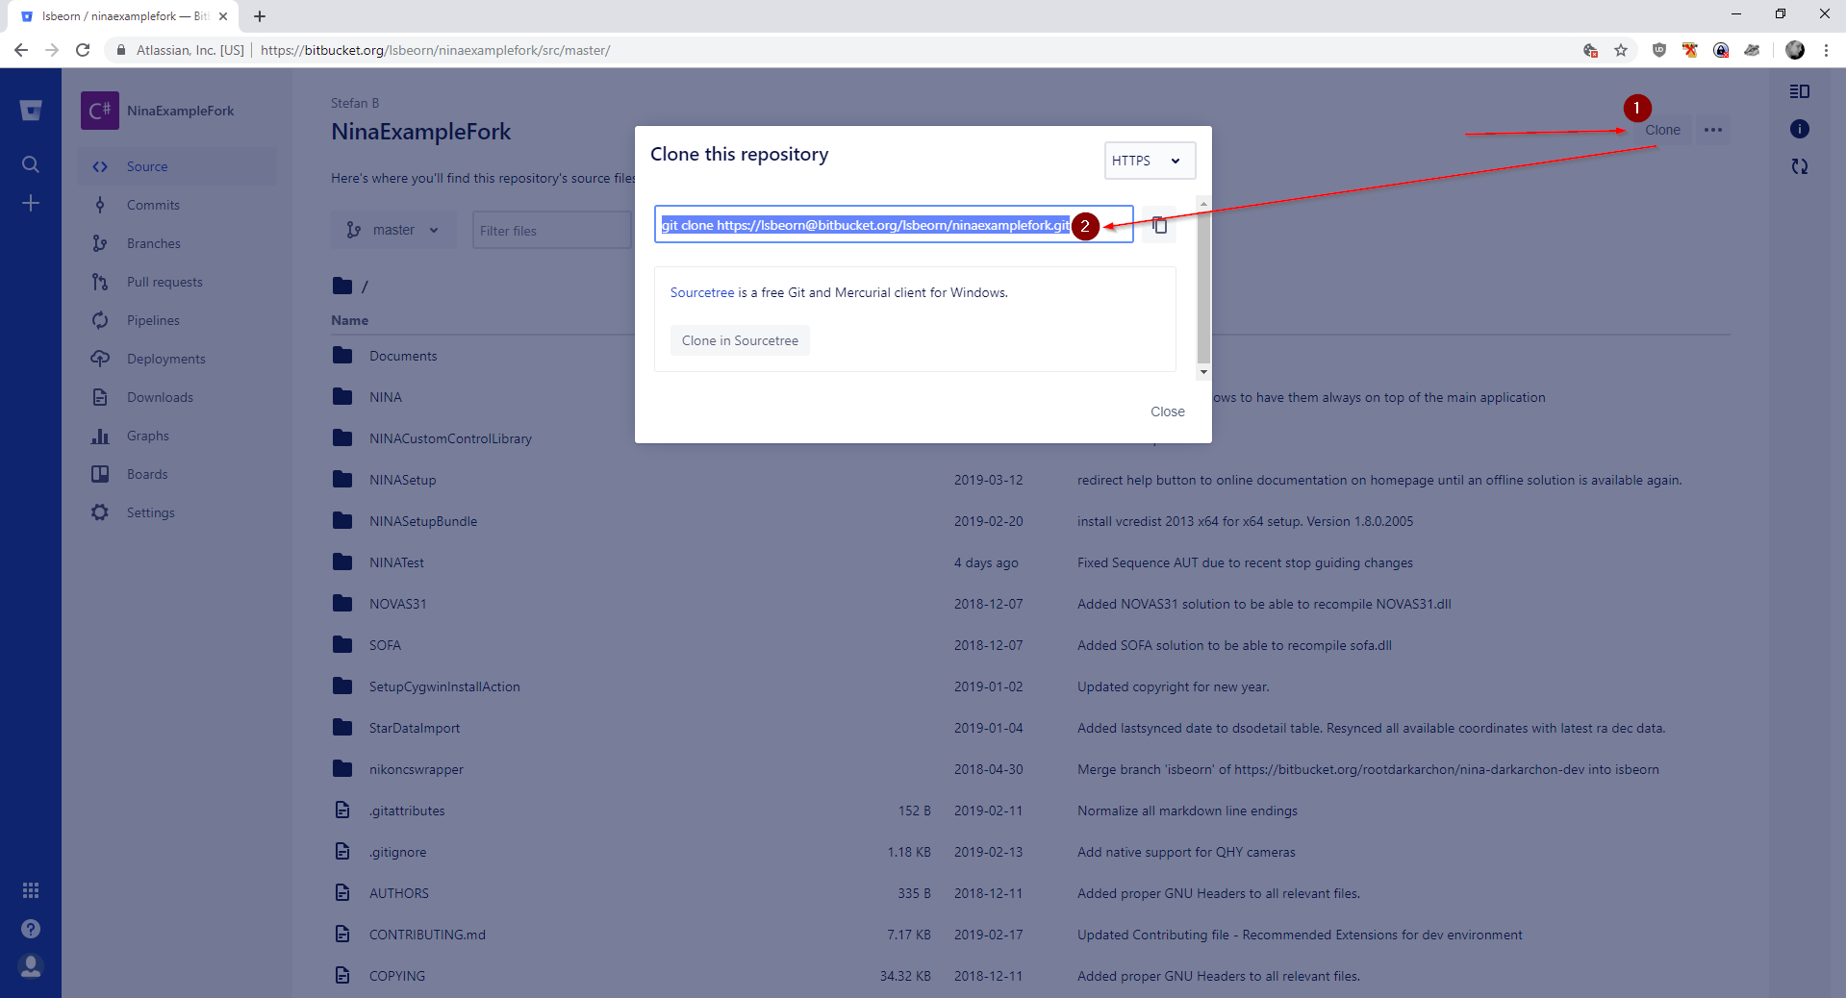Click the 2019-03-12 date for NINASetup

pyautogui.click(x=989, y=480)
